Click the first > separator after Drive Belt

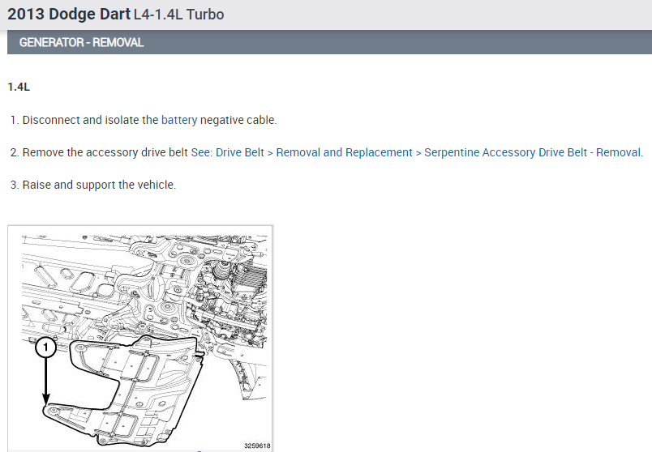click(x=270, y=153)
